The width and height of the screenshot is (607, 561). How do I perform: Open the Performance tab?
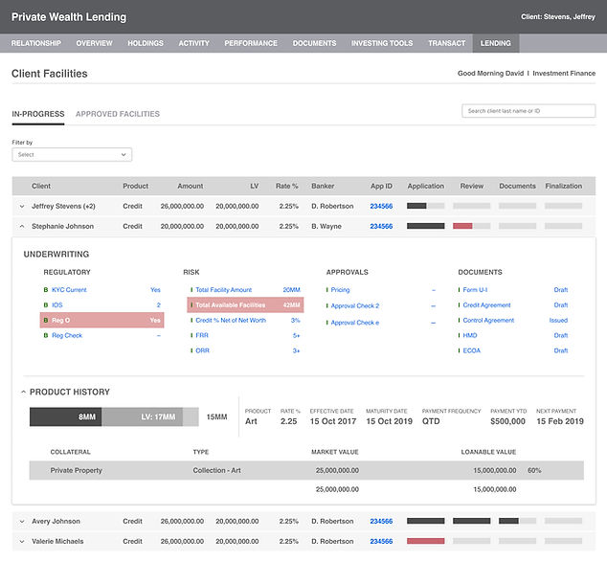coord(251,43)
